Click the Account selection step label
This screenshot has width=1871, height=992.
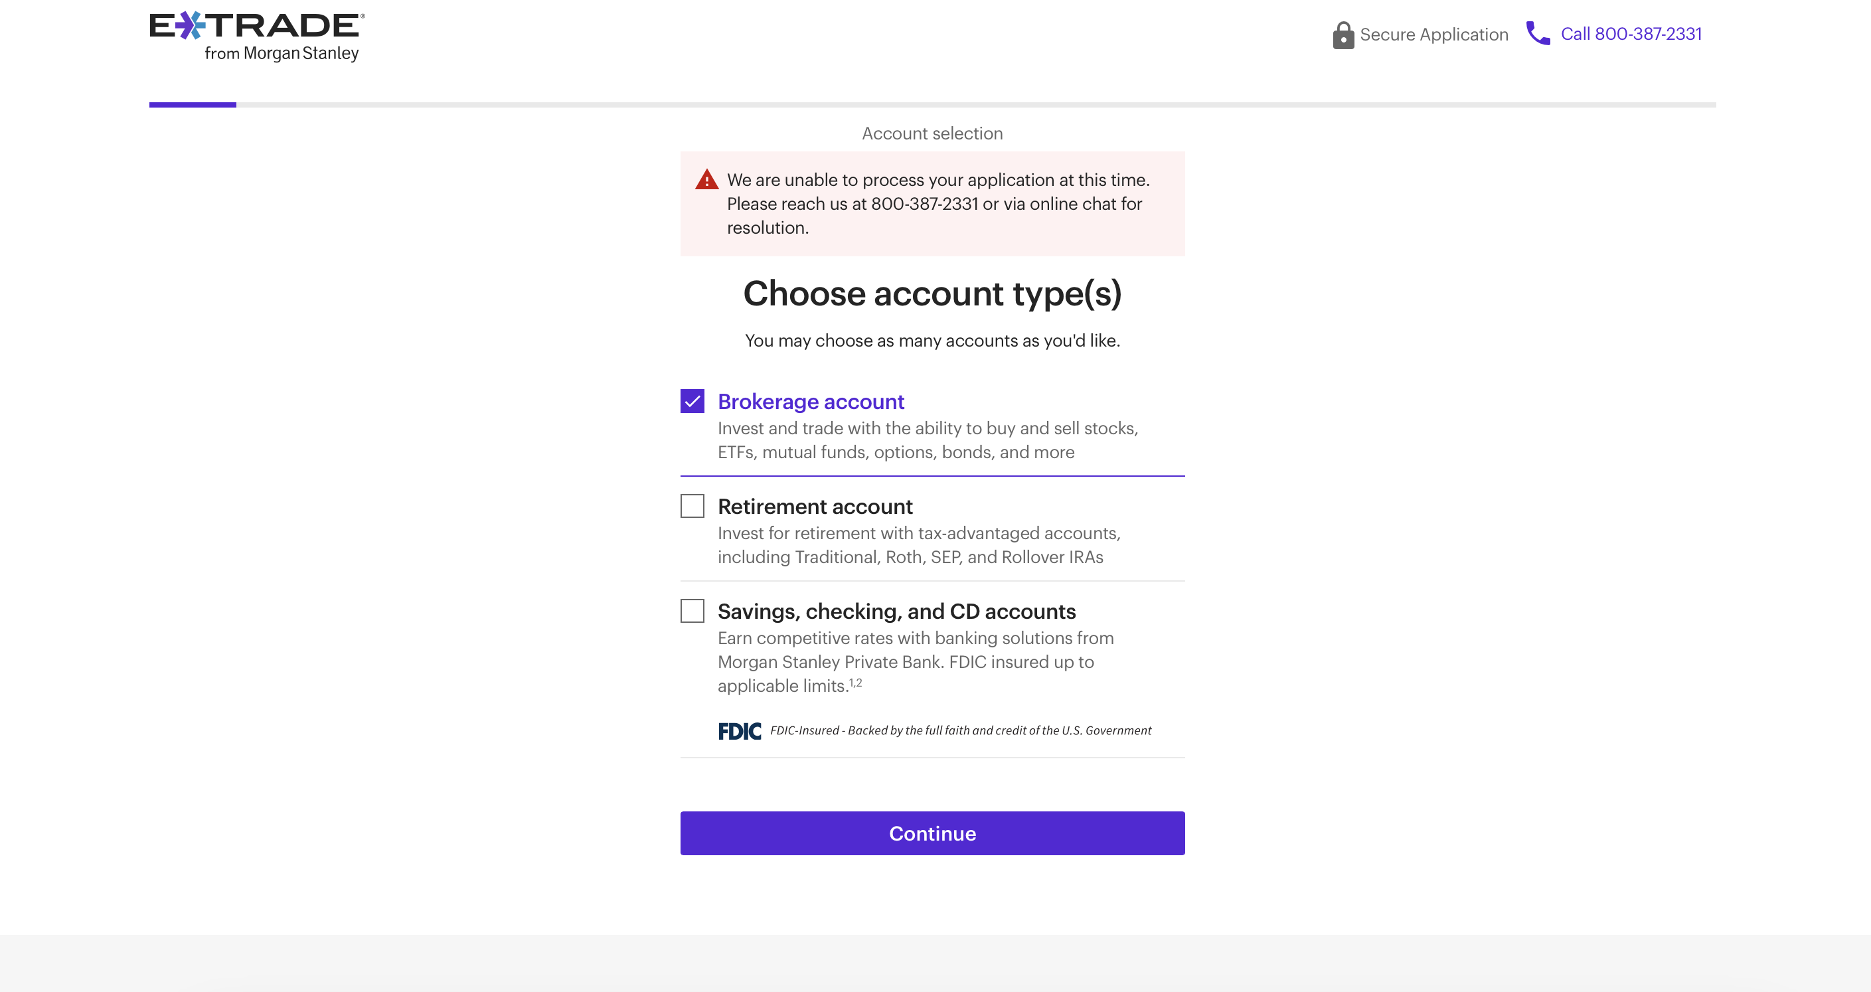[932, 133]
